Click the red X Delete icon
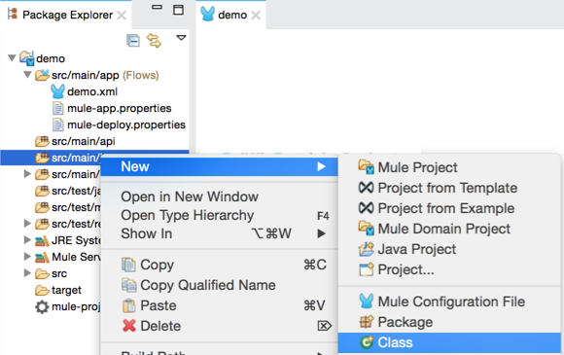This screenshot has height=355, width=564. 129,326
